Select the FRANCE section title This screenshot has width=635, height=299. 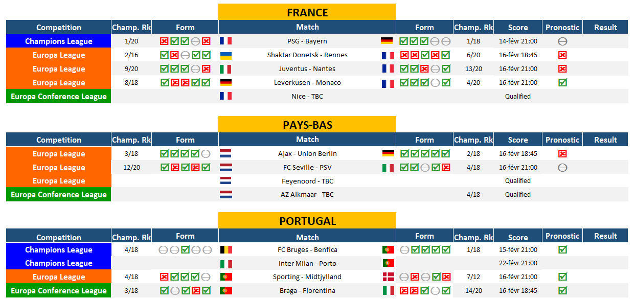point(307,12)
